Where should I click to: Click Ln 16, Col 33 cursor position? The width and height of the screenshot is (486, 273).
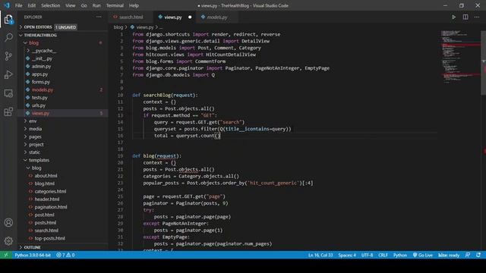point(320,255)
